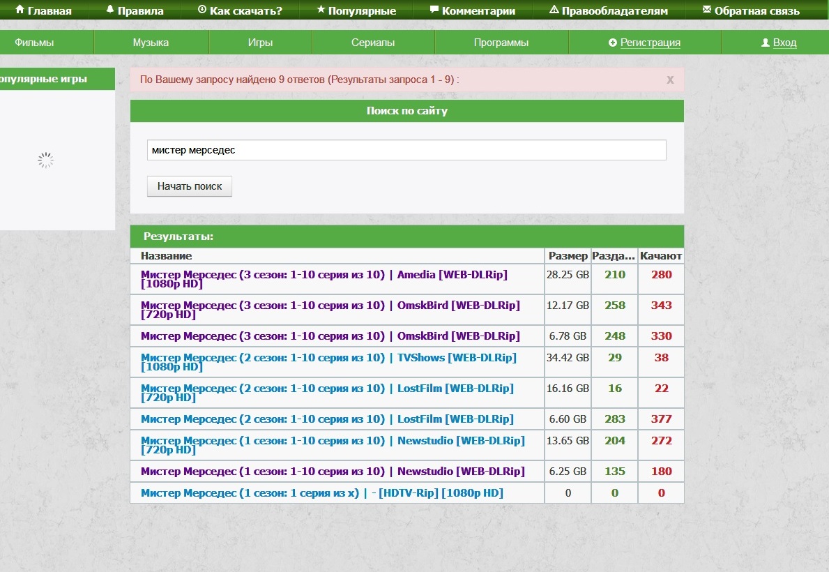This screenshot has height=572, width=829.
Task: Click the bell icon beside Правила
Action: pyautogui.click(x=110, y=10)
